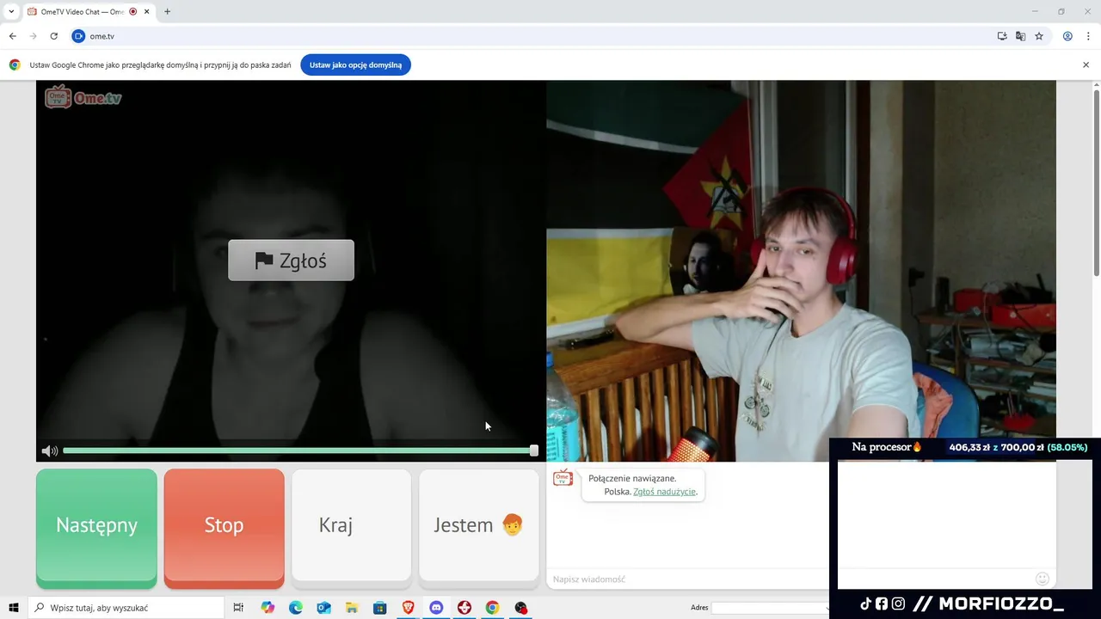Launch Microsoft Edge from taskbar
This screenshot has height=619, width=1101.
coord(296,608)
